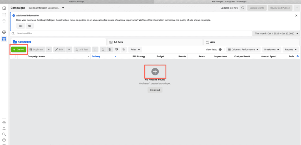
Task: Click the Discard Drafts button
Action: click(x=257, y=8)
